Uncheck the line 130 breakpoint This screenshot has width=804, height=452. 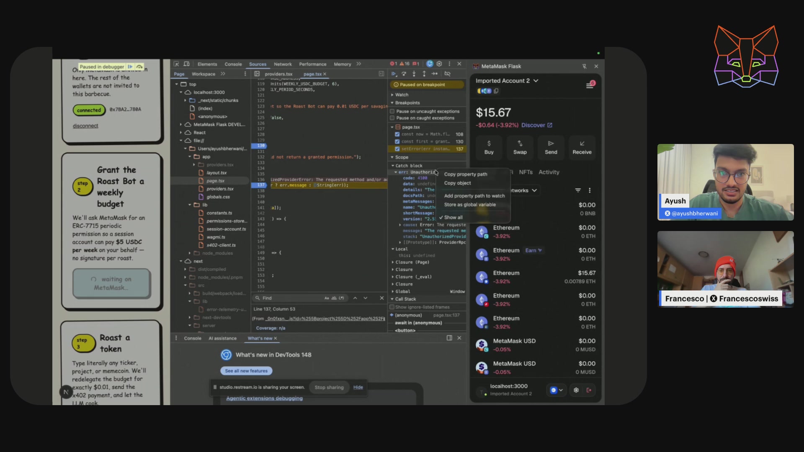(x=397, y=141)
